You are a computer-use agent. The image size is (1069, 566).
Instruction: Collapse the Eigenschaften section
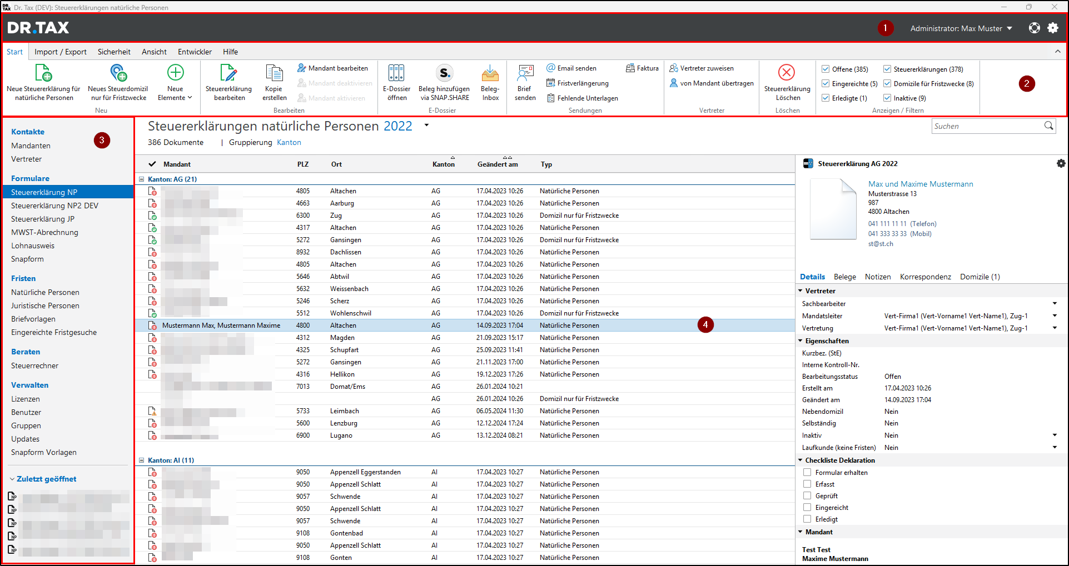800,340
